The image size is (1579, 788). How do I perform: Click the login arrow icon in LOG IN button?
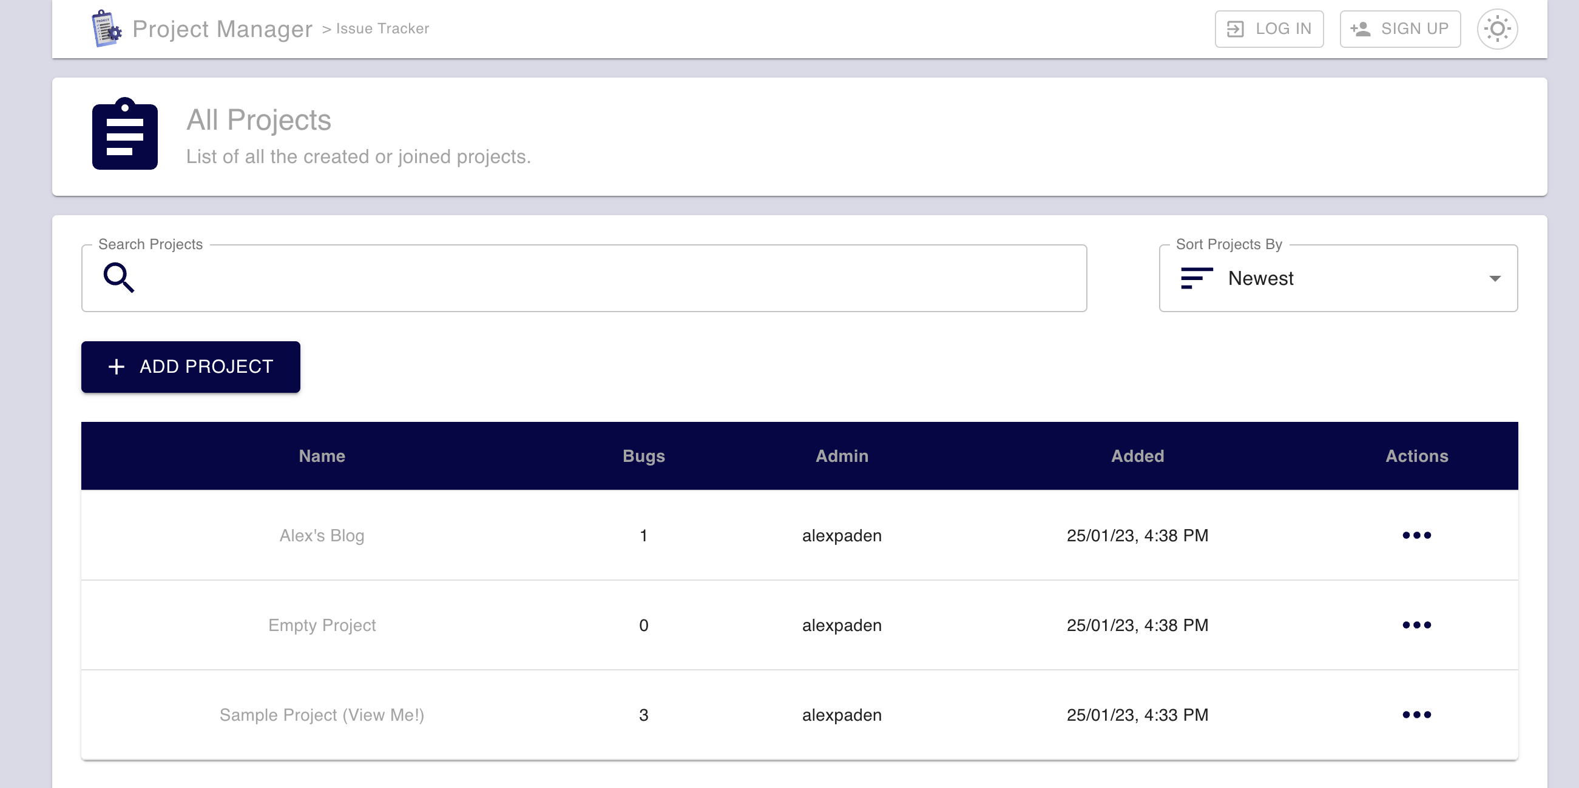[x=1235, y=28]
